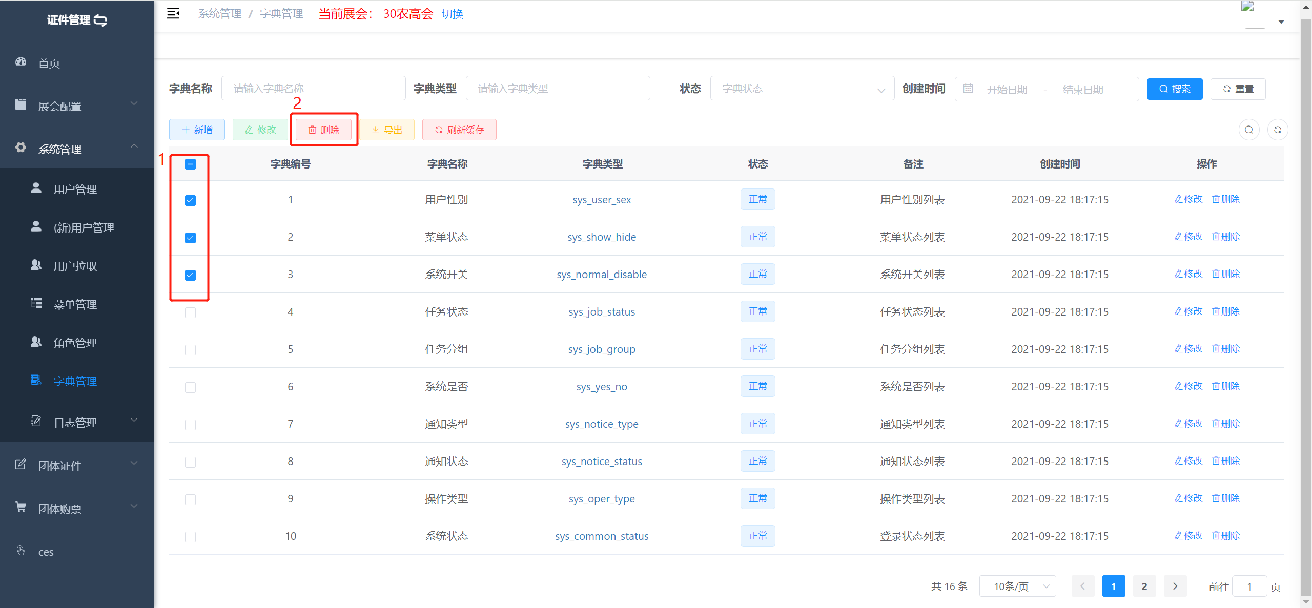The height and width of the screenshot is (608, 1312).
Task: Click the 字典名称 input field
Action: point(313,89)
